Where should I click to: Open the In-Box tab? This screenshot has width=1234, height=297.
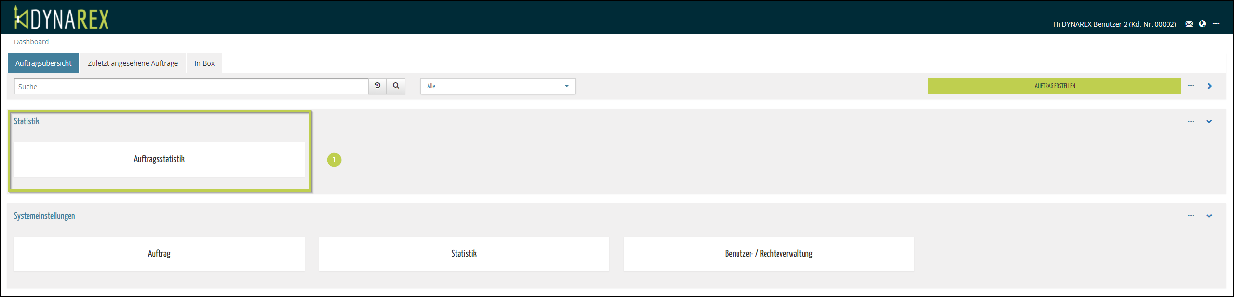pos(204,63)
